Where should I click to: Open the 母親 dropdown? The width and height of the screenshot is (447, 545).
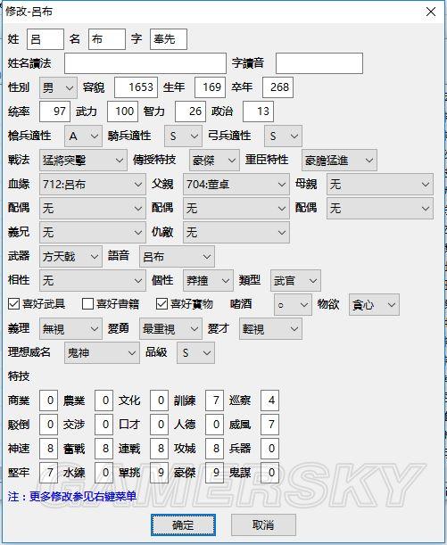(380, 185)
